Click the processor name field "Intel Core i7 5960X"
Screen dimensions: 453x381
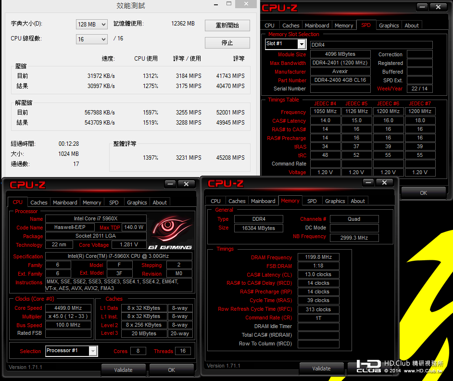pyautogui.click(x=96, y=218)
